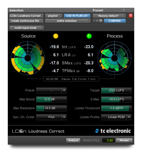The width and height of the screenshot is (142, 158).
Task: Click the TPMax dB label
Action: pos(71,71)
